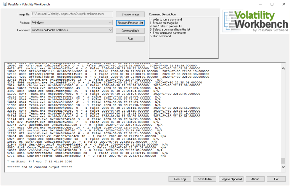Save the output to a file
The height and width of the screenshot is (186, 290).
point(205,179)
